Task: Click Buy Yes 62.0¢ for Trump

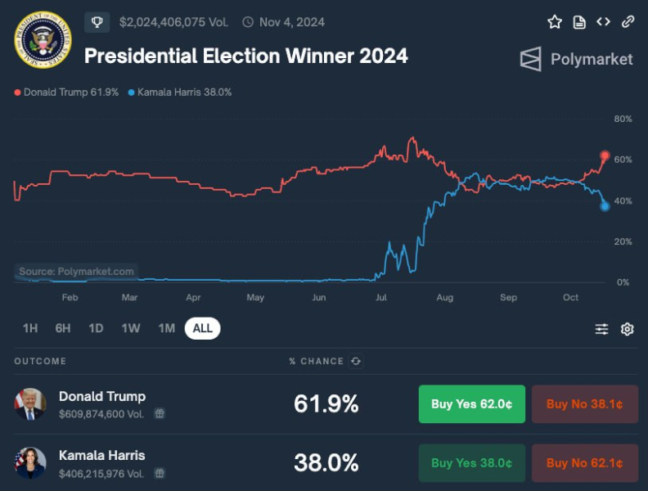Action: pyautogui.click(x=472, y=403)
